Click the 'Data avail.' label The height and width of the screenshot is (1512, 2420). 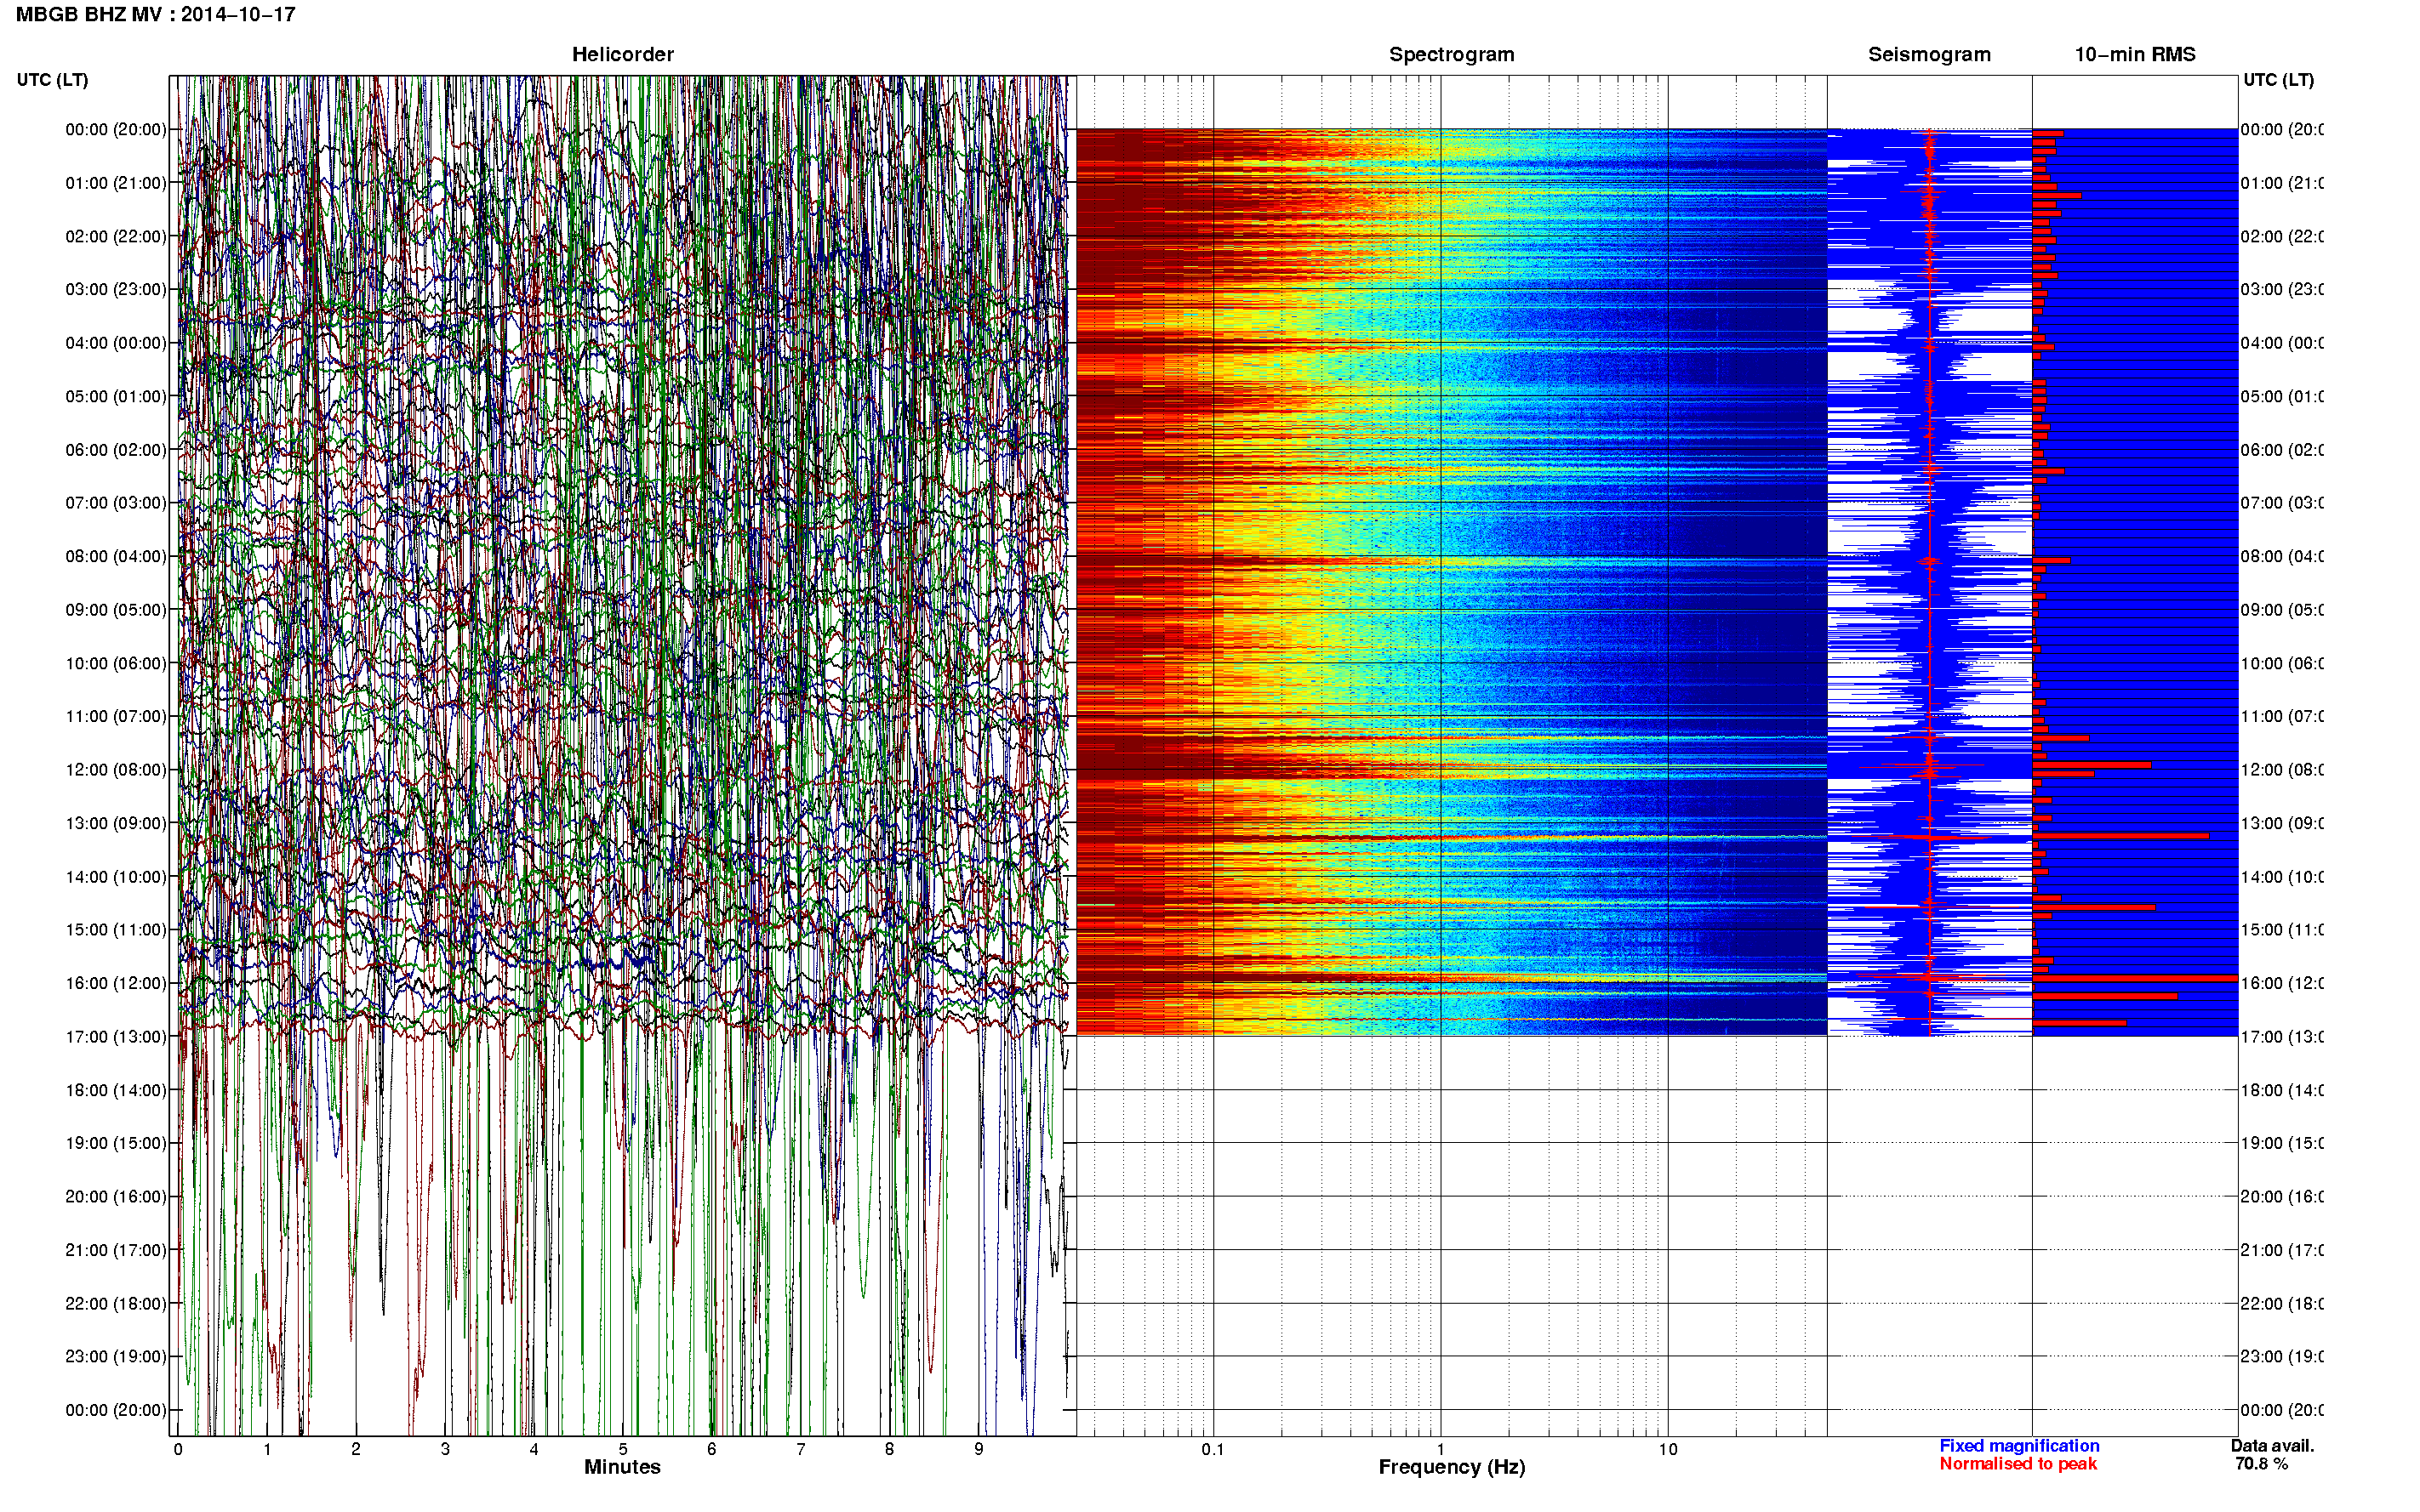pos(2272,1446)
